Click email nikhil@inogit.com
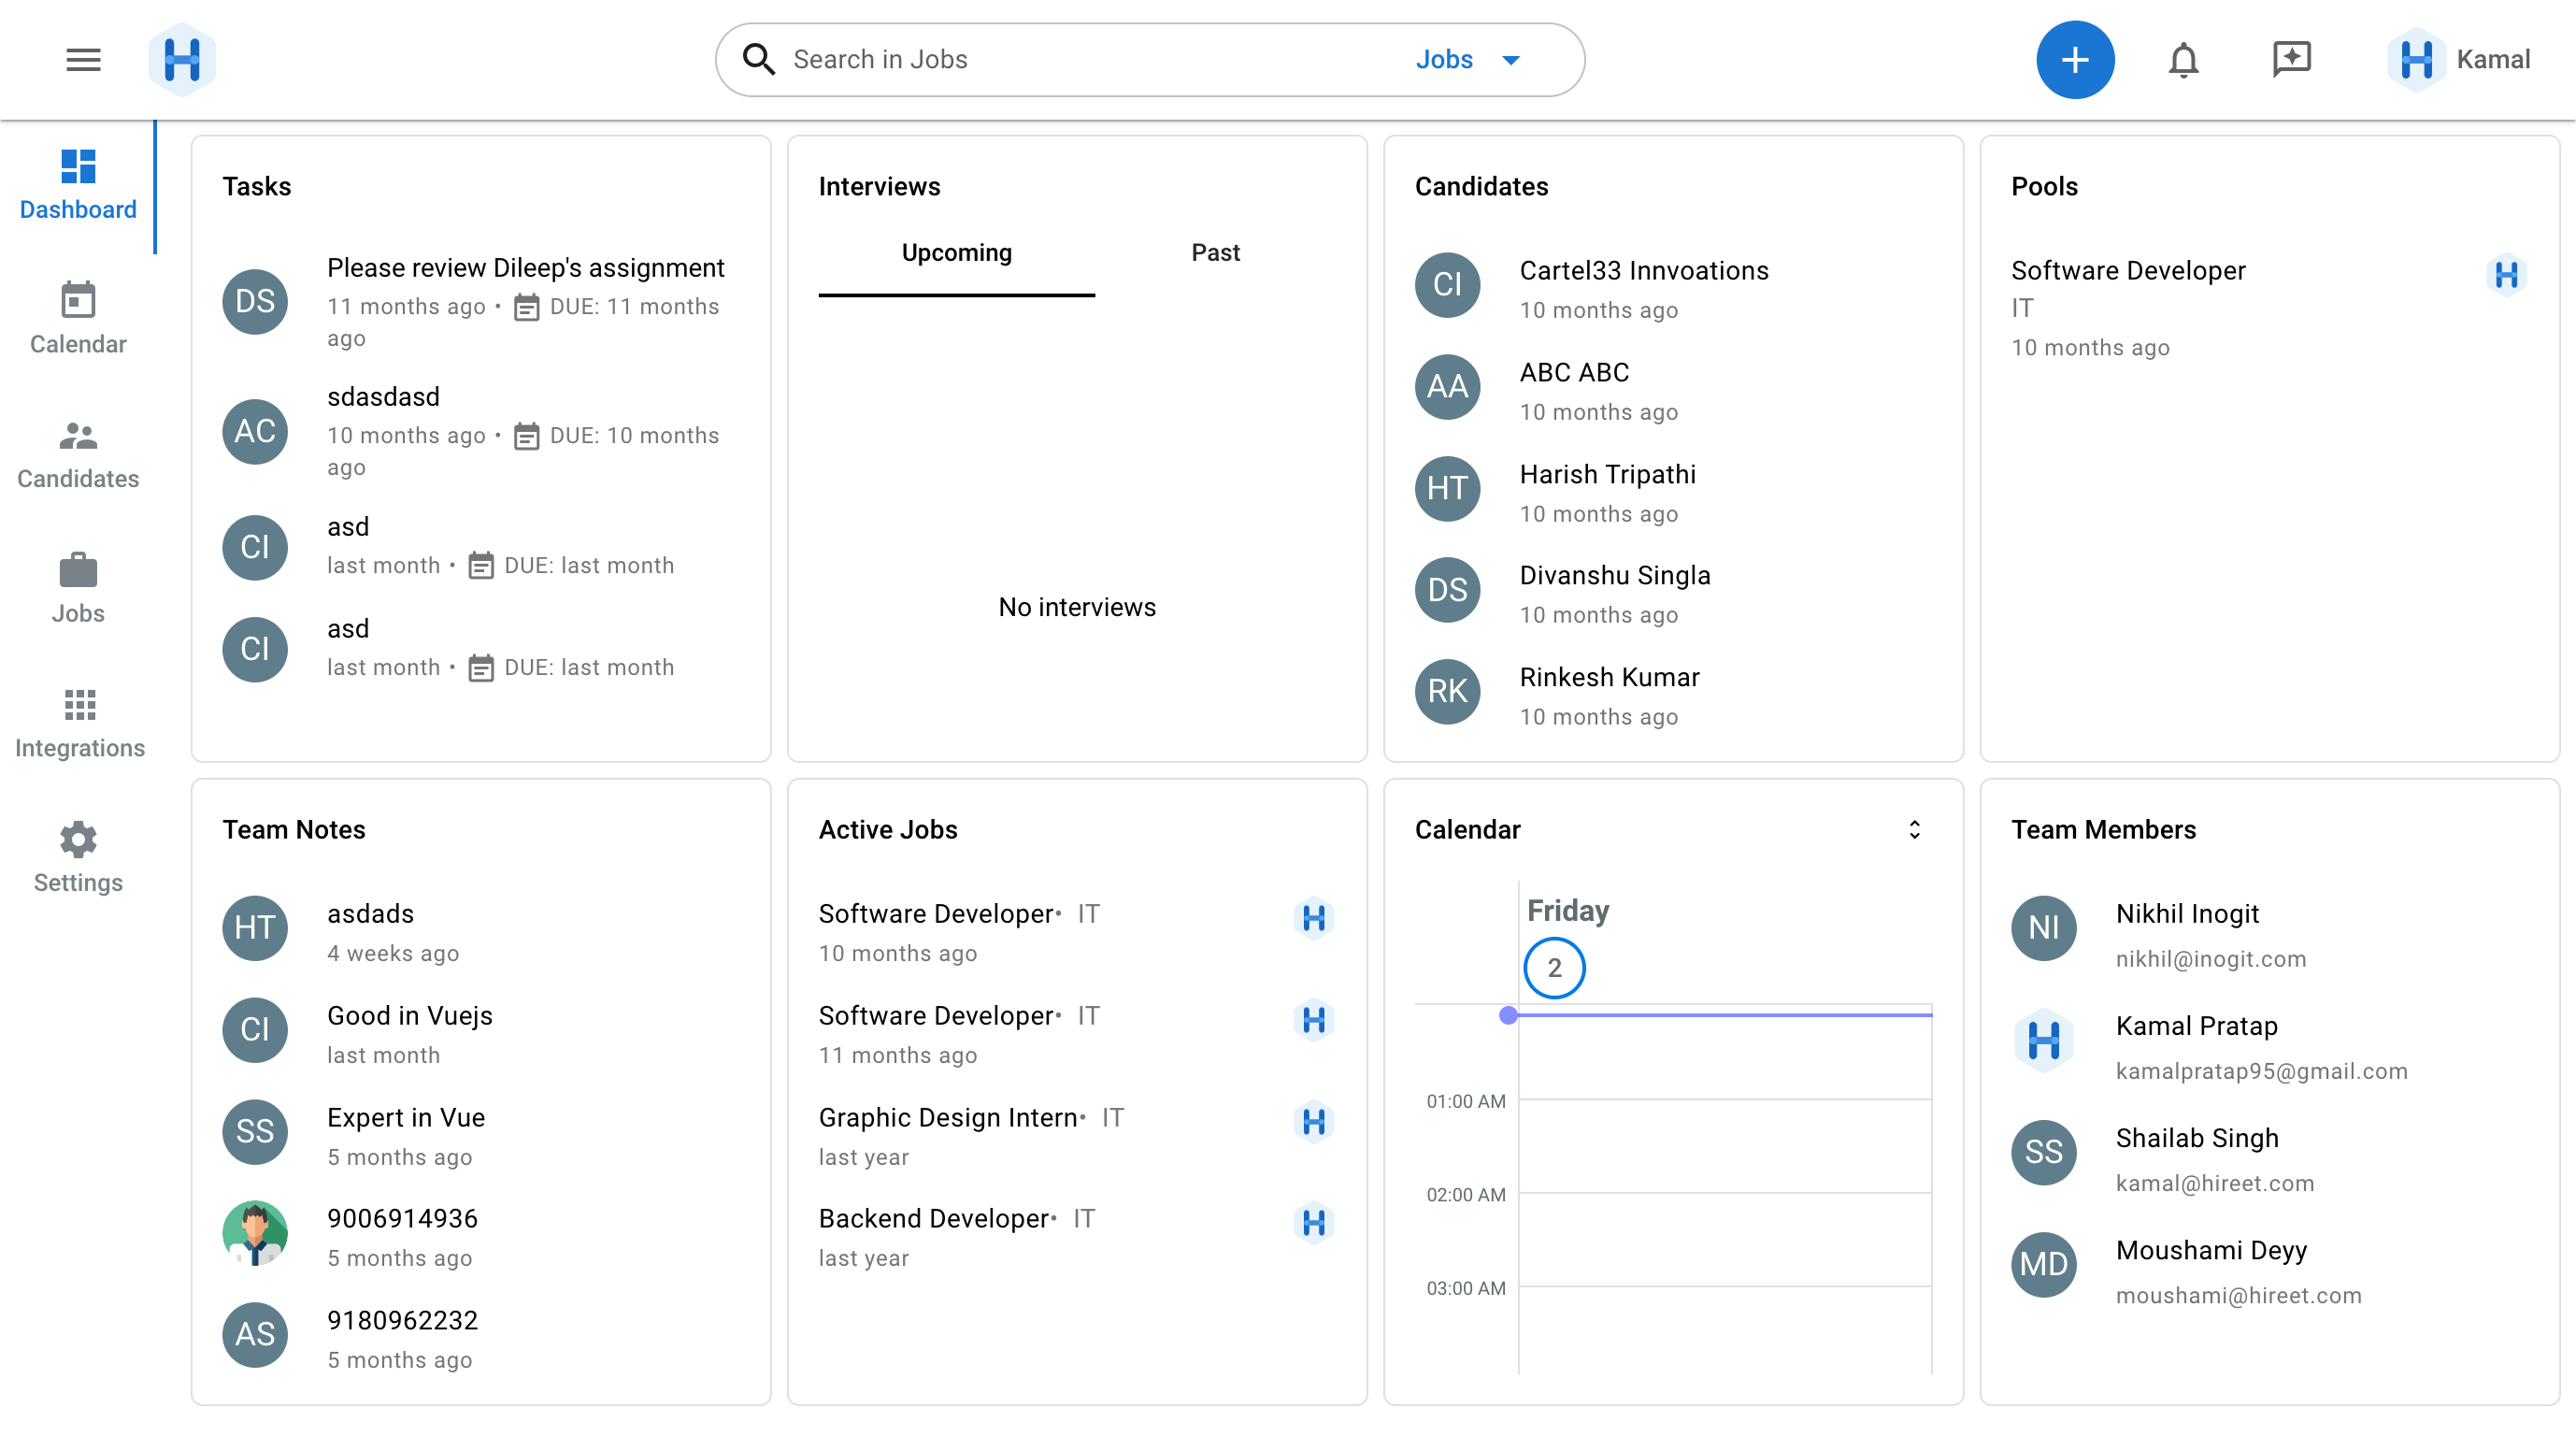The image size is (2576, 1436). [2211, 959]
